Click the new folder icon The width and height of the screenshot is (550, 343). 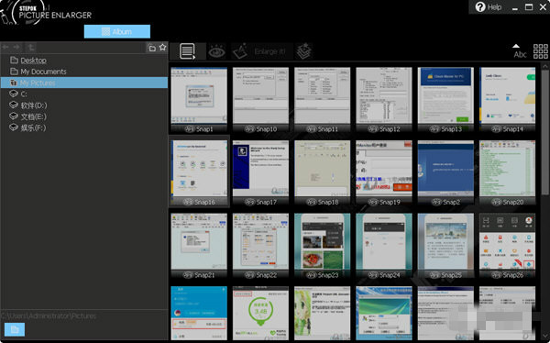(151, 48)
